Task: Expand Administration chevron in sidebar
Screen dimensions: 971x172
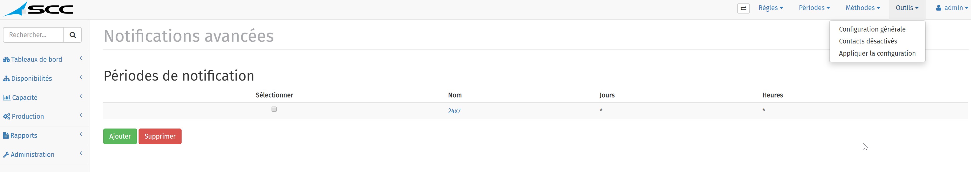Action: (x=81, y=153)
